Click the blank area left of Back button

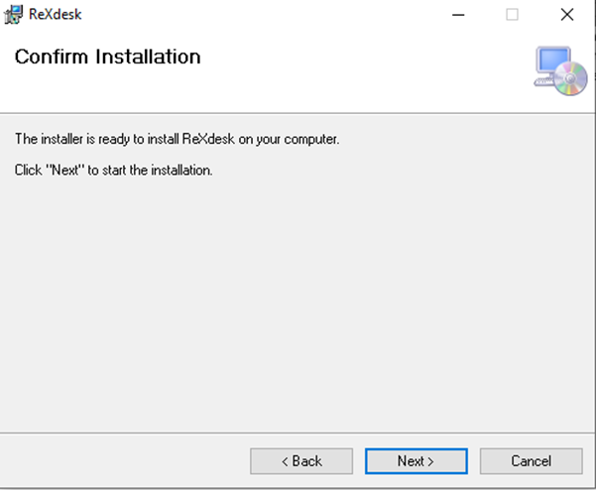pos(119,461)
